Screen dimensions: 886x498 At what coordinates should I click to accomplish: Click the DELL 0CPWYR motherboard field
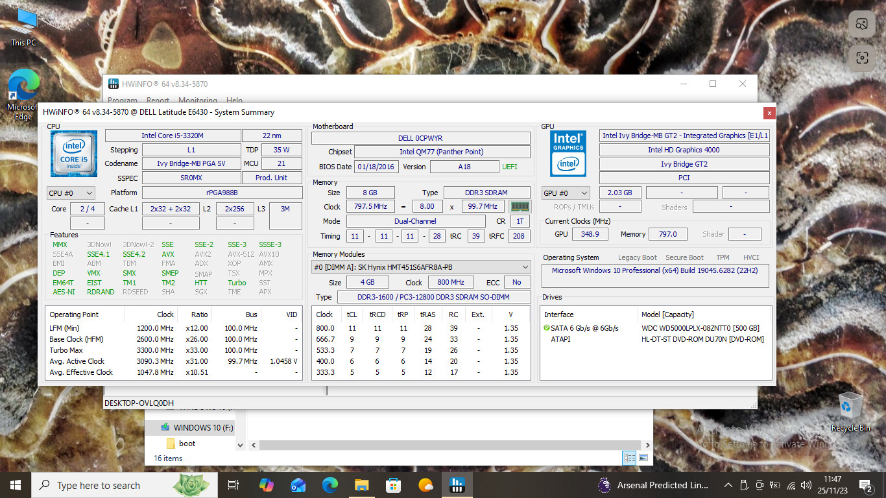[420, 138]
